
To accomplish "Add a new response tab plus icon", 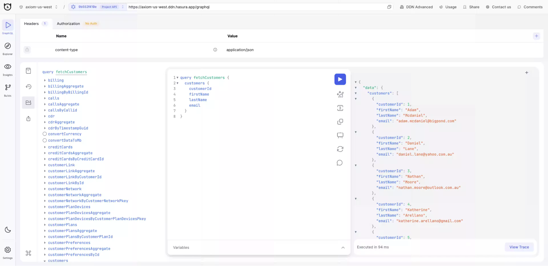I will pyautogui.click(x=527, y=73).
